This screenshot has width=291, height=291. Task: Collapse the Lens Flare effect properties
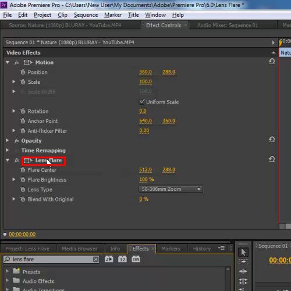click(8, 160)
